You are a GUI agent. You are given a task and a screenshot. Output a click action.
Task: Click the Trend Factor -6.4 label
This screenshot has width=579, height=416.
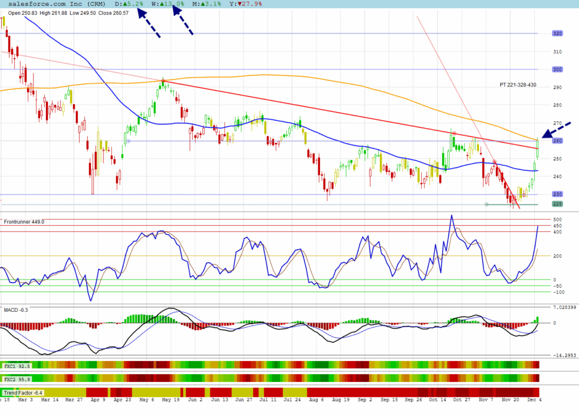(23, 392)
